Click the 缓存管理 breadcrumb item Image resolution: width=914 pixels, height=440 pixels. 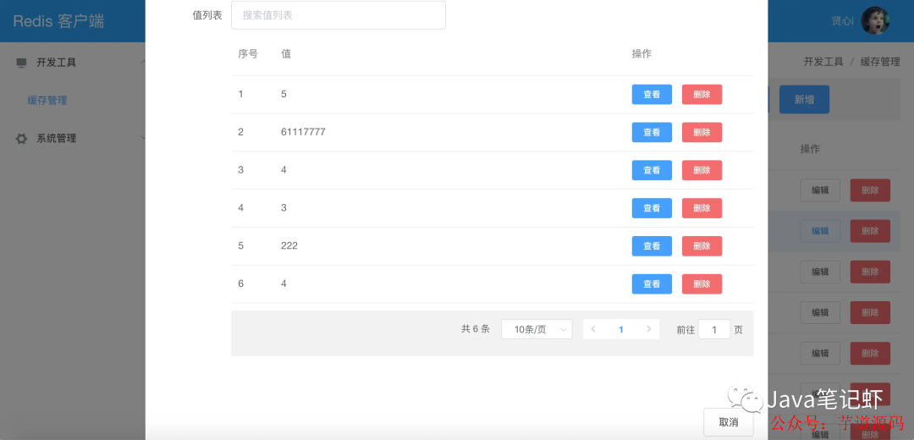coord(880,62)
